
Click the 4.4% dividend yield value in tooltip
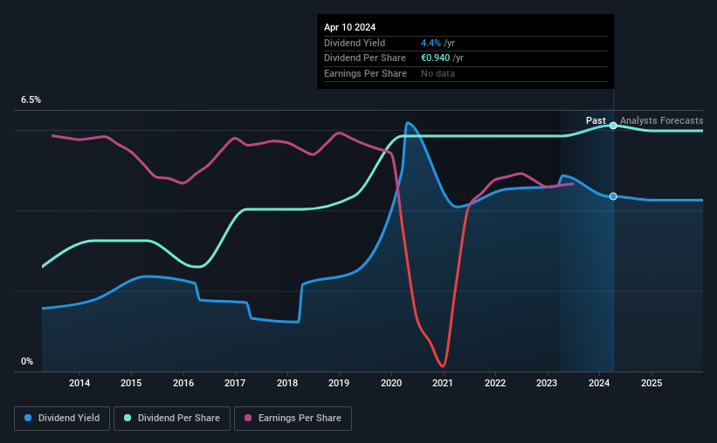pyautogui.click(x=431, y=43)
